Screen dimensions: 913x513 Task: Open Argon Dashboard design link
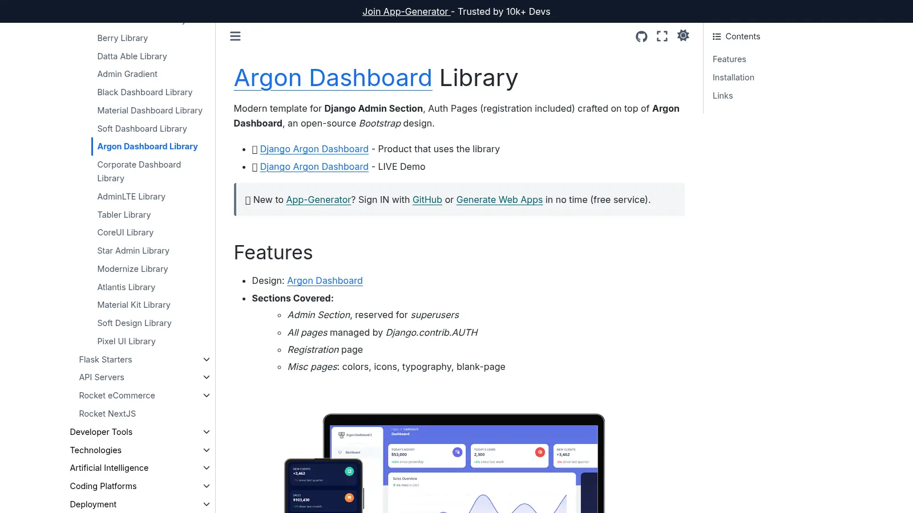point(325,280)
